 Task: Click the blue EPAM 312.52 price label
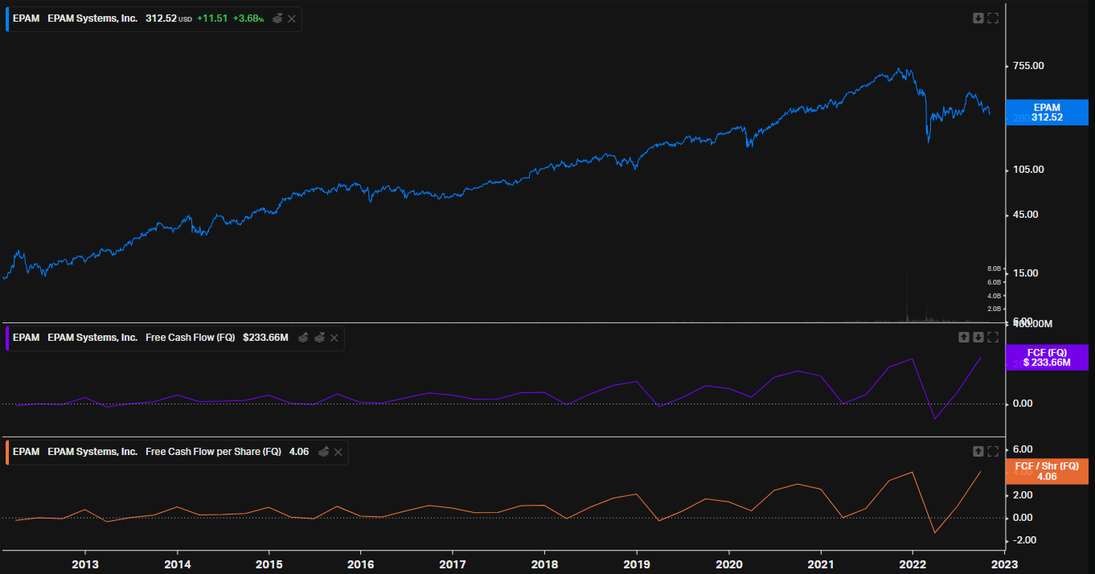1048,113
